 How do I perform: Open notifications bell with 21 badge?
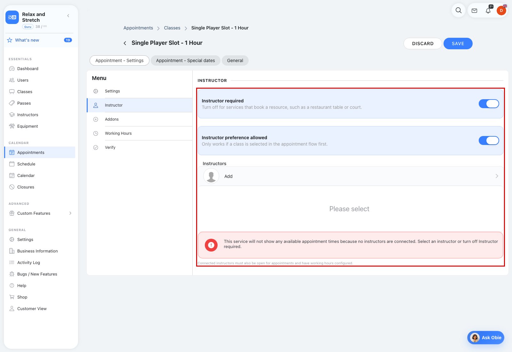(x=488, y=10)
